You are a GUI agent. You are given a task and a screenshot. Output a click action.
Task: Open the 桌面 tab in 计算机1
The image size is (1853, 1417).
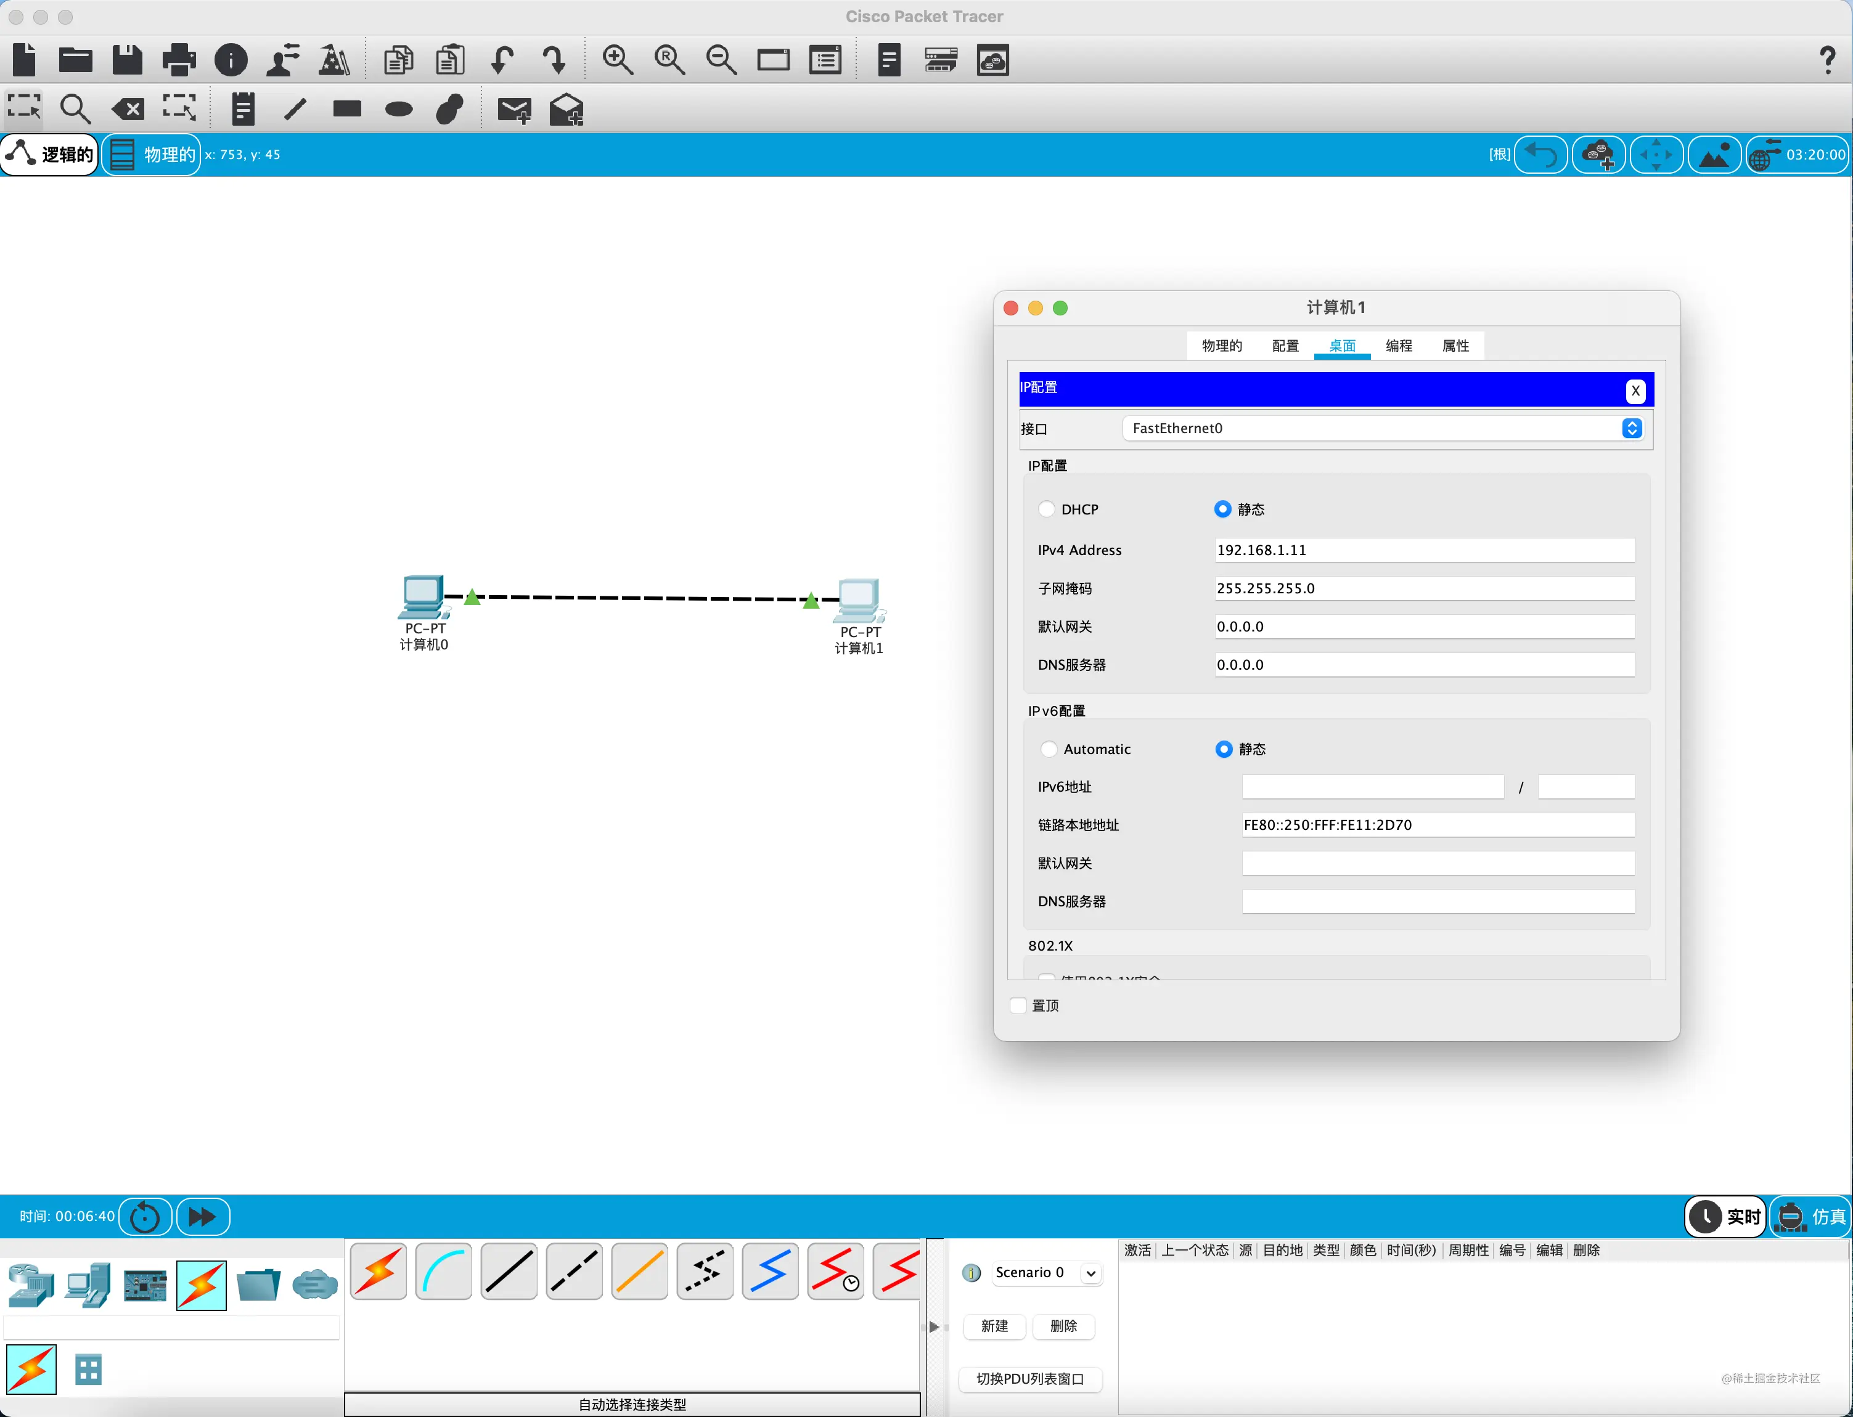[x=1341, y=346]
